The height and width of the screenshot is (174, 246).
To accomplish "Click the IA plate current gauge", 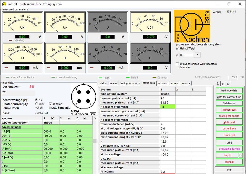I will 65,53.
